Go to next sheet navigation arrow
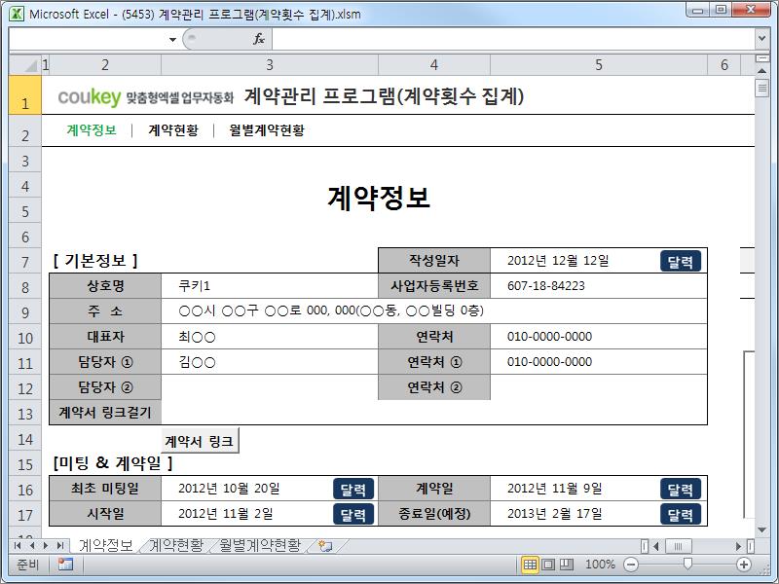The height and width of the screenshot is (584, 779). [46, 546]
